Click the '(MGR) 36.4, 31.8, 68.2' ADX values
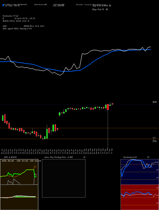 point(34,26)
